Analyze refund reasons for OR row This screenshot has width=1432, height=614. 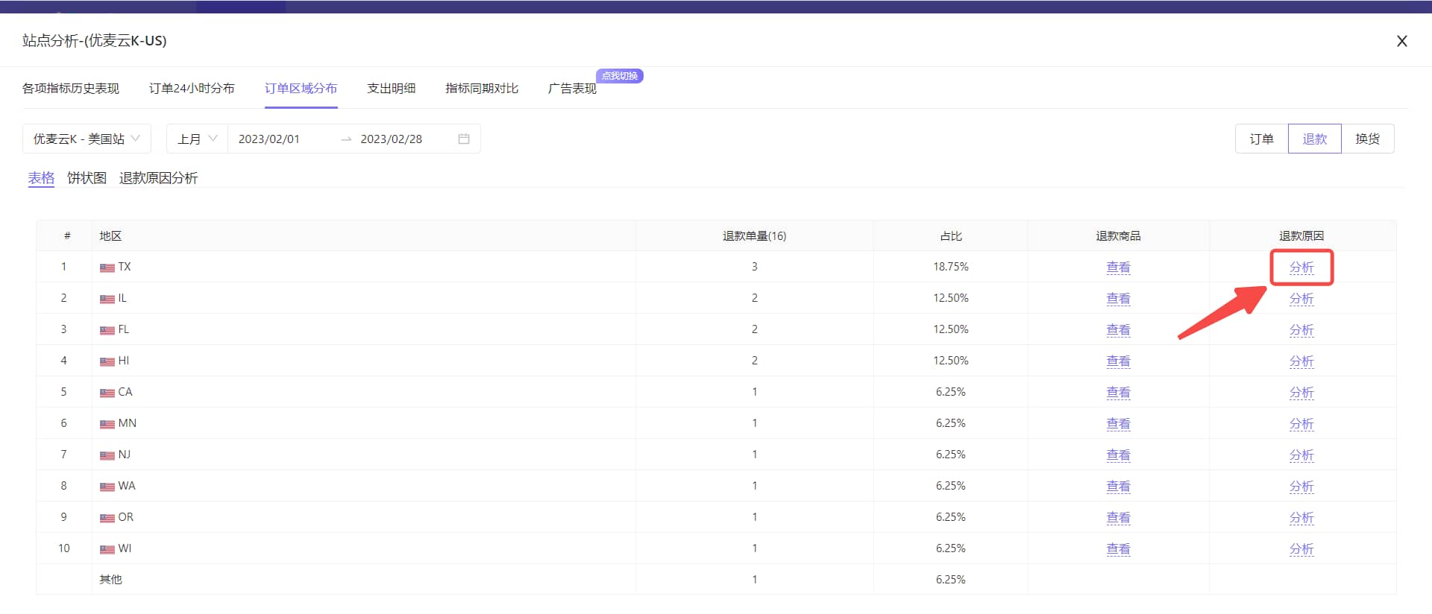1301,517
